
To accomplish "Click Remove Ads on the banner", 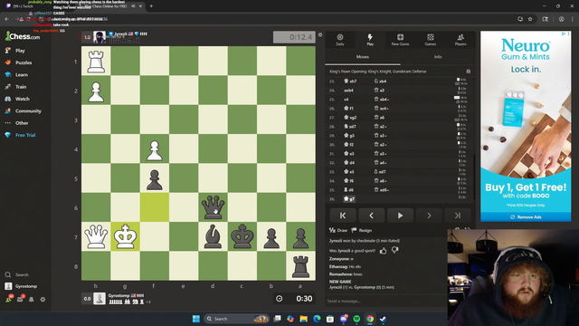I will pyautogui.click(x=526, y=217).
